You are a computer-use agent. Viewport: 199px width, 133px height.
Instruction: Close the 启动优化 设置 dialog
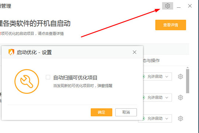coord(135,52)
